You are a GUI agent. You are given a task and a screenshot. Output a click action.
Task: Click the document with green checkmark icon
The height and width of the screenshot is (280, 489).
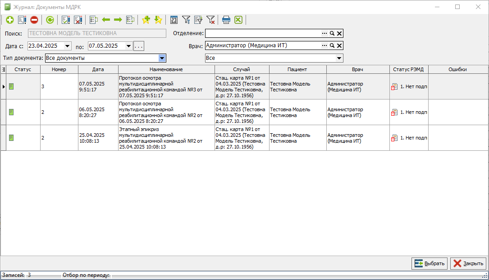point(66,20)
